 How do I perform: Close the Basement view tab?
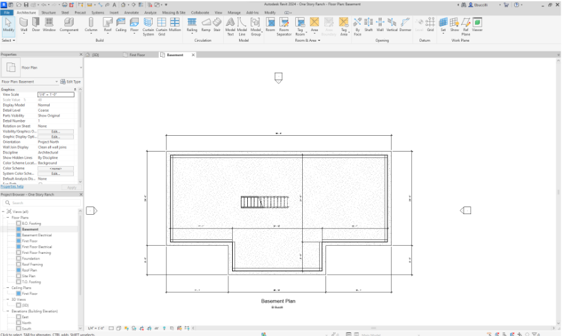click(193, 55)
